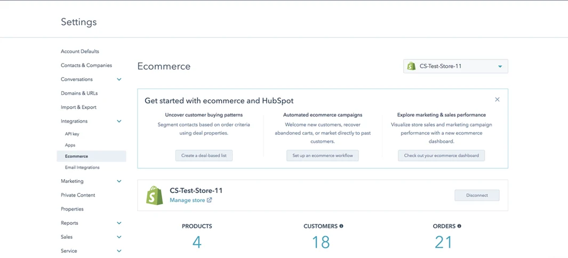Go to Domains & URLs settings

[x=79, y=93]
